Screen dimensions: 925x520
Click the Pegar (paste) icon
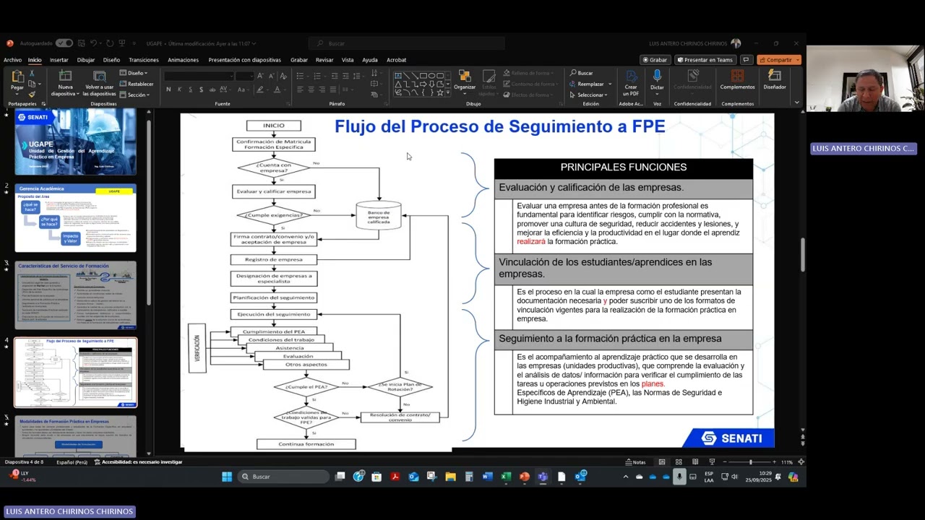[17, 77]
